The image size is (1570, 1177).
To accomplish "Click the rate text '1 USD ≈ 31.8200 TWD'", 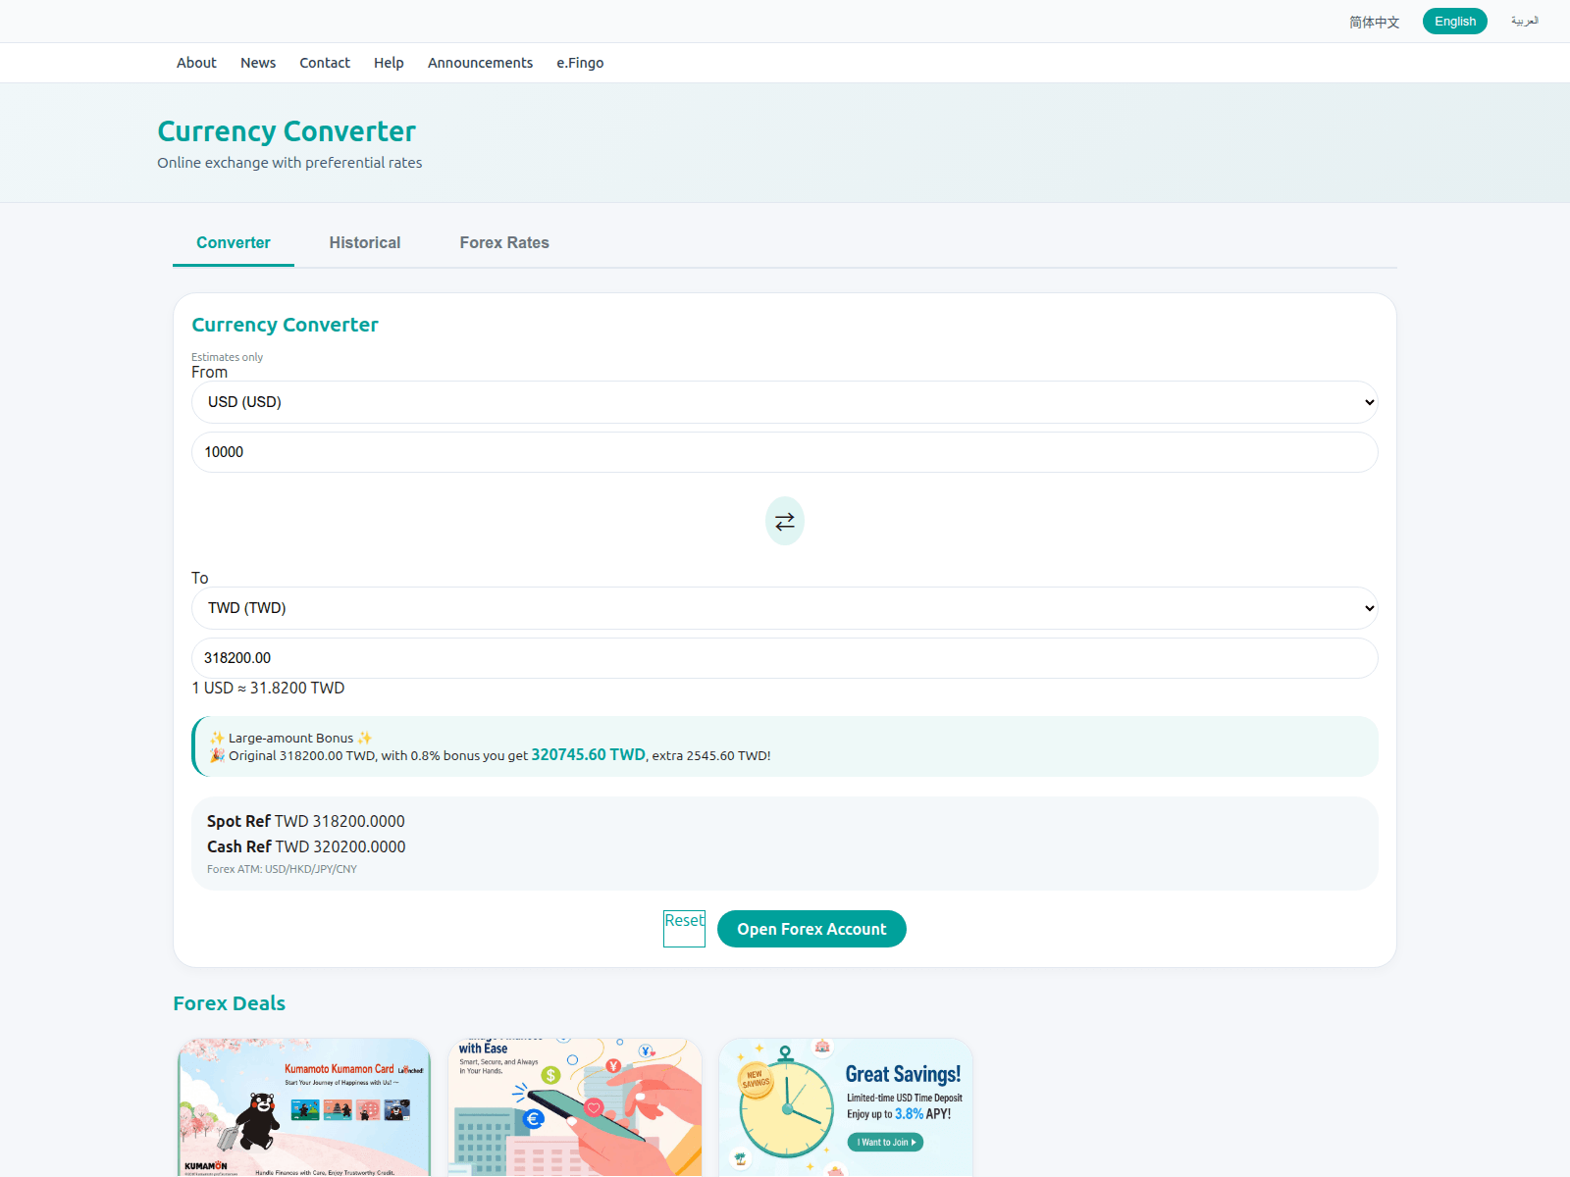I will [x=269, y=688].
